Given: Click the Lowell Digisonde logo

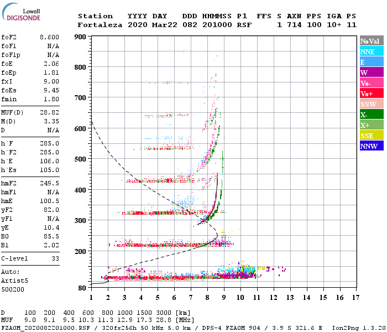Looking at the screenshot, I should pos(21,12).
